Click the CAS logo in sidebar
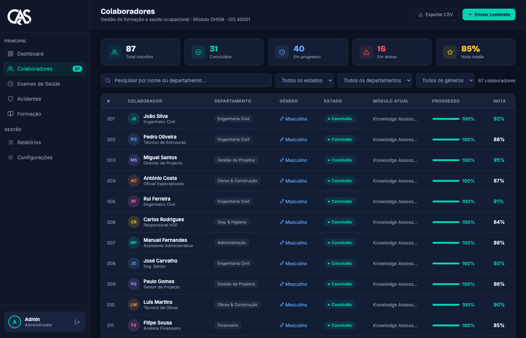The height and width of the screenshot is (338, 526). click(20, 17)
